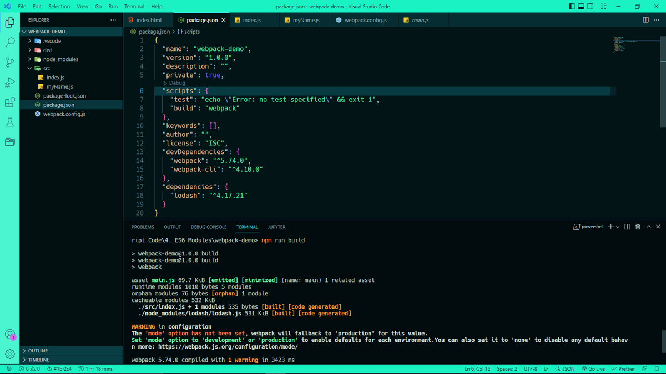Close the terminal panel
Viewport: 666px width, 374px height.
(x=658, y=227)
